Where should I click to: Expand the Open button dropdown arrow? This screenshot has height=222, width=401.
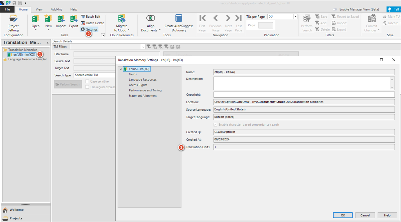(35, 30)
